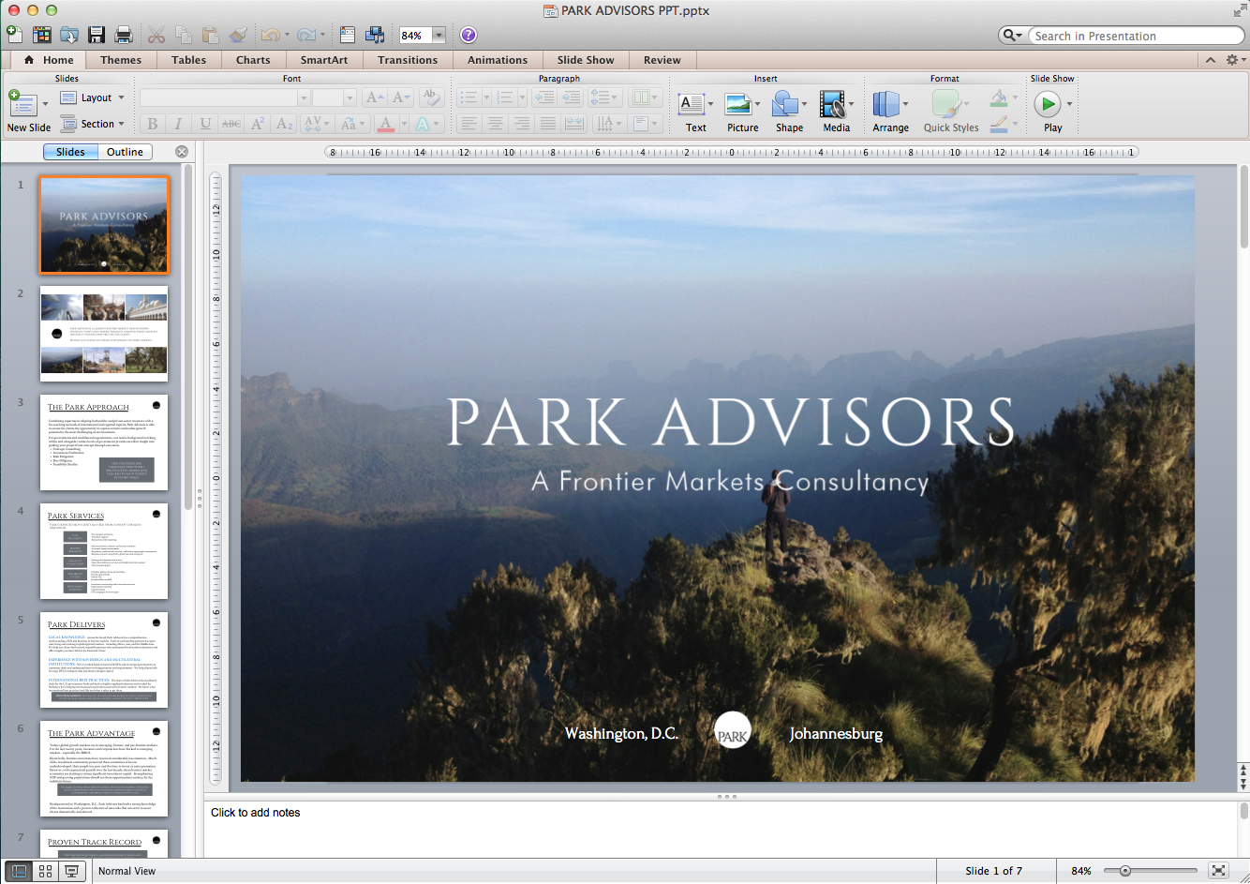Select The Park Advantage slide thumbnail
Image resolution: width=1250 pixels, height=884 pixels.
click(104, 769)
